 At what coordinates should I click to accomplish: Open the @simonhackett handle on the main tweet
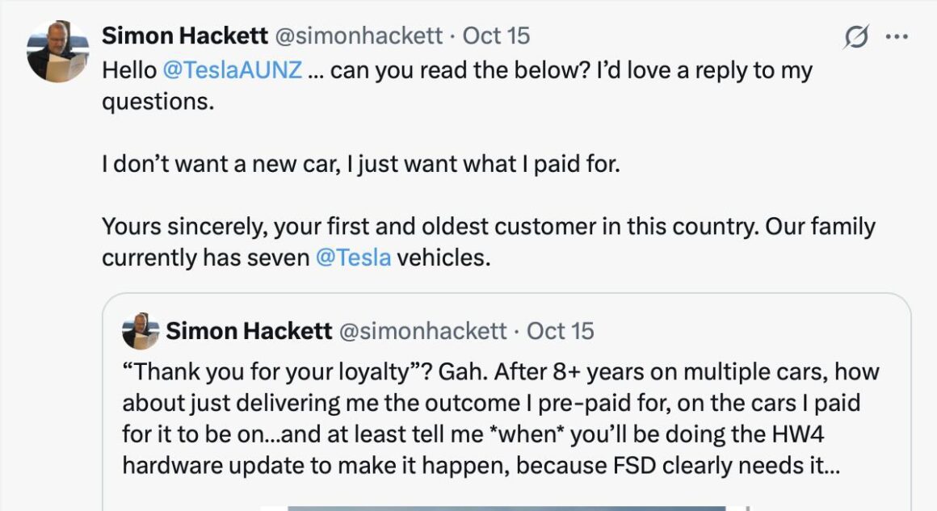point(359,36)
